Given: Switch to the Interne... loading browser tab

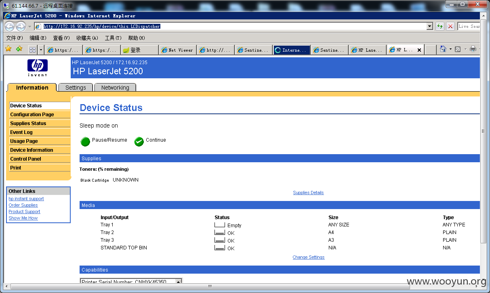Looking at the screenshot, I should (x=291, y=50).
